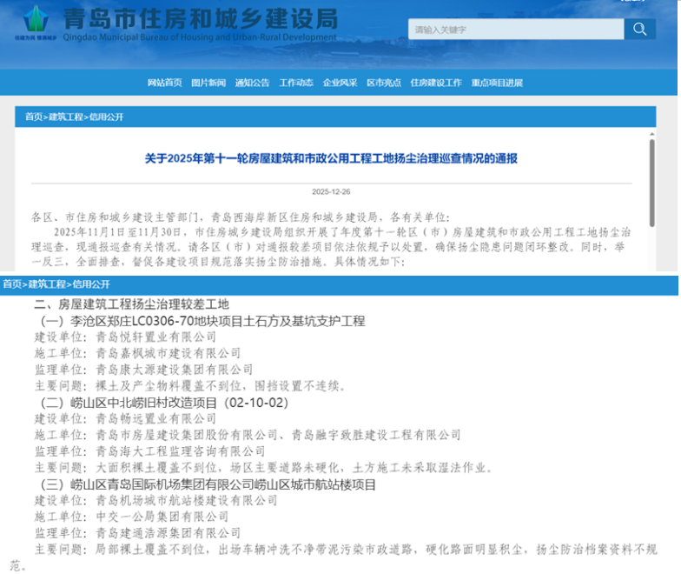Image resolution: width=681 pixels, height=574 pixels.
Task: Click 建筑工程 in breadcrumb above section 二 list
Action: coord(47,284)
